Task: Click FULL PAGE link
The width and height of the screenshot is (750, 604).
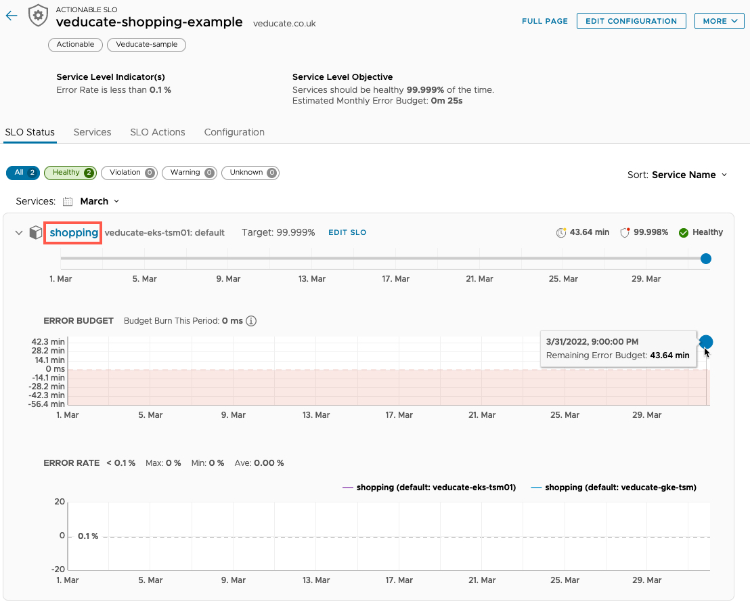Action: 545,21
